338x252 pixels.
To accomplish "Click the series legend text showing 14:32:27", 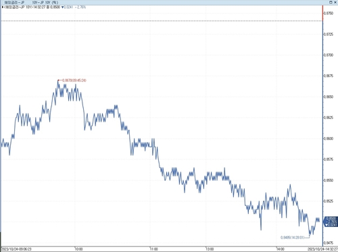I will [x=32, y=7].
